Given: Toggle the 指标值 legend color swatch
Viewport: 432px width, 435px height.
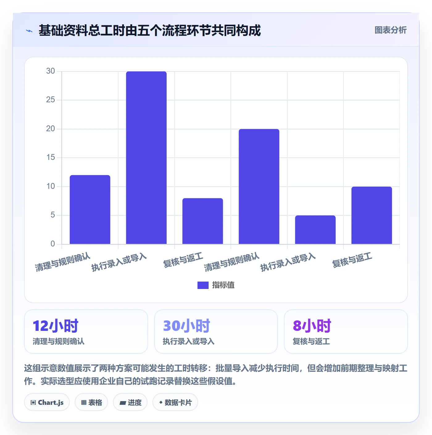Looking at the screenshot, I should pyautogui.click(x=203, y=285).
